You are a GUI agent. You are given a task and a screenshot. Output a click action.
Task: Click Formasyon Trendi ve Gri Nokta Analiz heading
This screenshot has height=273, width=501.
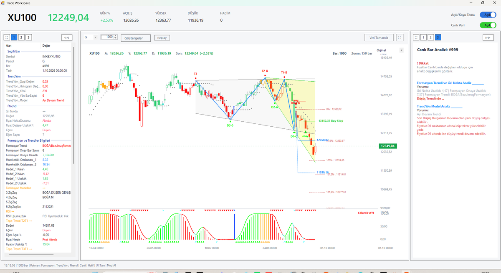444,83
